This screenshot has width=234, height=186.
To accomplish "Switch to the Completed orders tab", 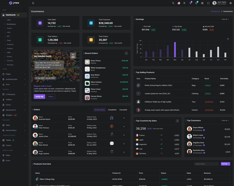I will point(112,110).
